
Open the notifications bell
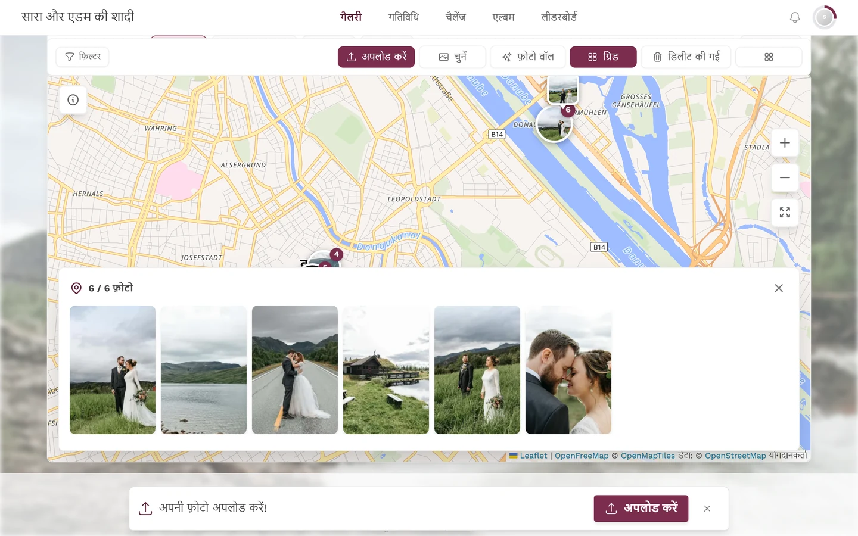[795, 17]
